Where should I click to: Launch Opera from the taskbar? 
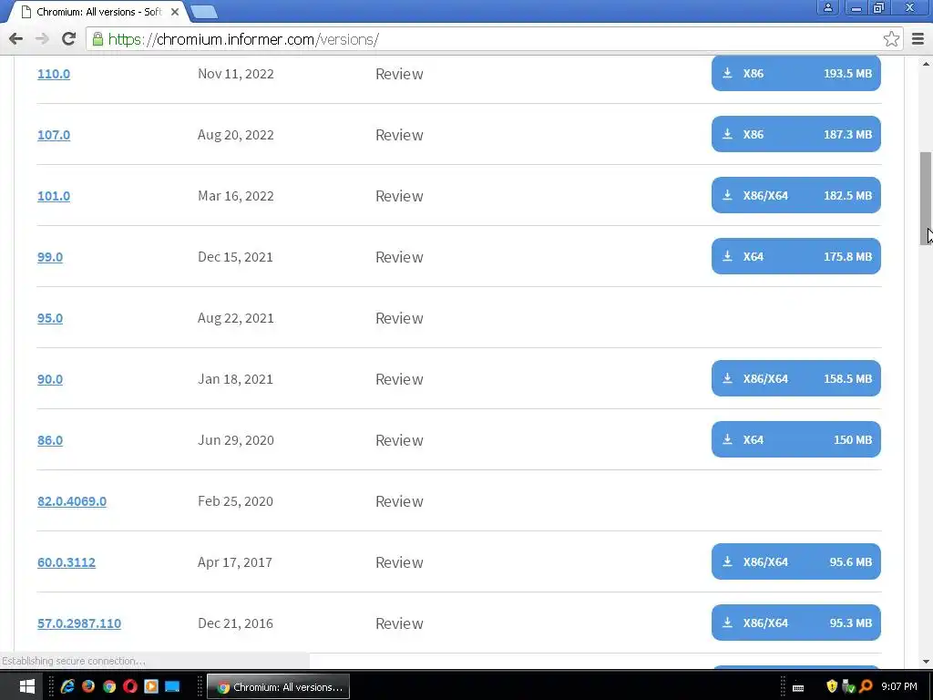coord(130,686)
